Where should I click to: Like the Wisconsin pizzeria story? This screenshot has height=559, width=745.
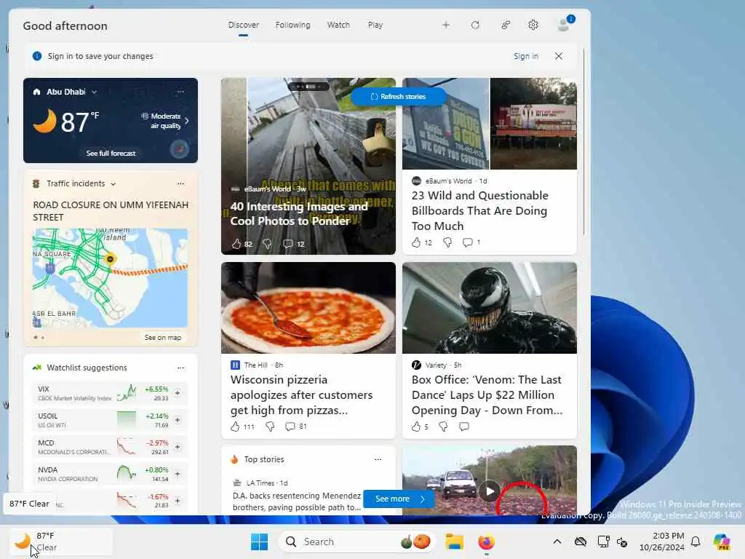pyautogui.click(x=235, y=427)
